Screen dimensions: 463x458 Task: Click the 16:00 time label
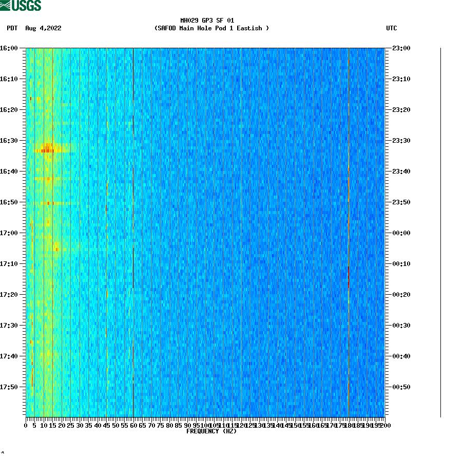point(9,48)
